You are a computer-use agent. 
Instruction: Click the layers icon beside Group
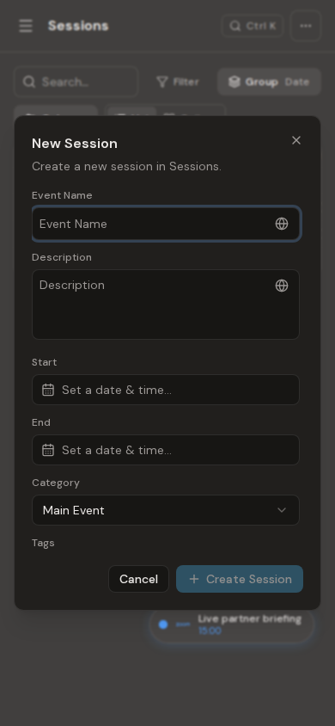[x=234, y=82]
